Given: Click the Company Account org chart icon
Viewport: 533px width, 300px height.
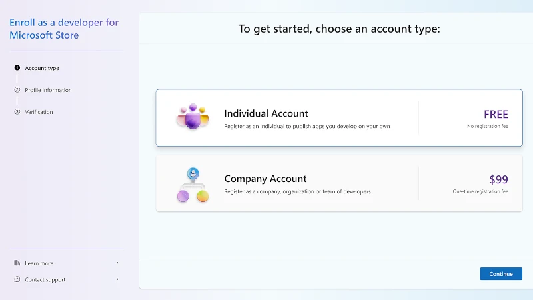Looking at the screenshot, I should [193, 185].
